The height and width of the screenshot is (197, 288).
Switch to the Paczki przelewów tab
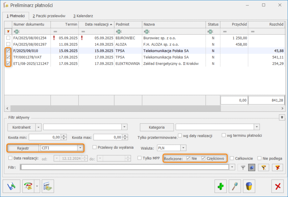(49, 16)
